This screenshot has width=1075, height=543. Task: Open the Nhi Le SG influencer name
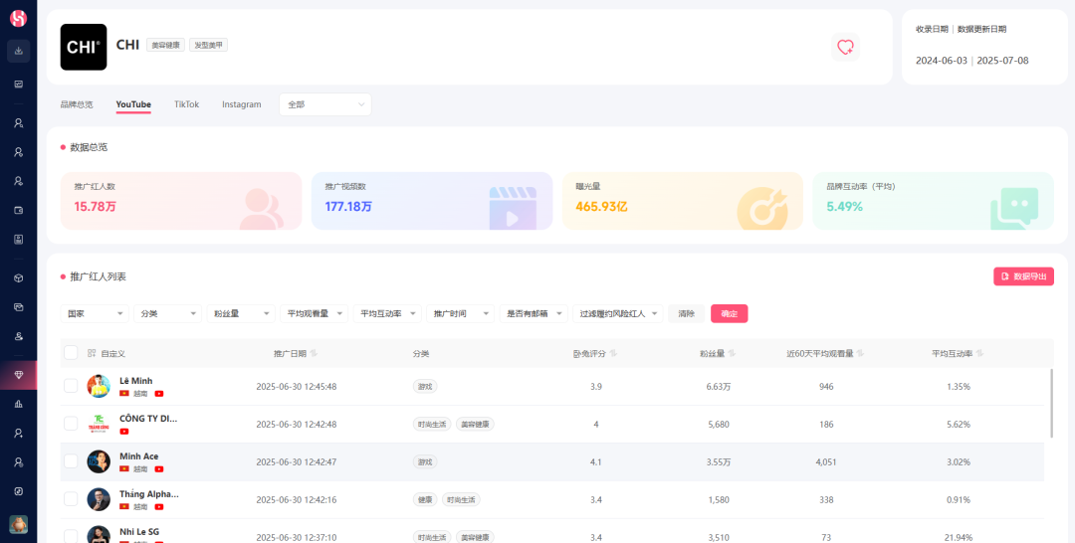coord(139,531)
